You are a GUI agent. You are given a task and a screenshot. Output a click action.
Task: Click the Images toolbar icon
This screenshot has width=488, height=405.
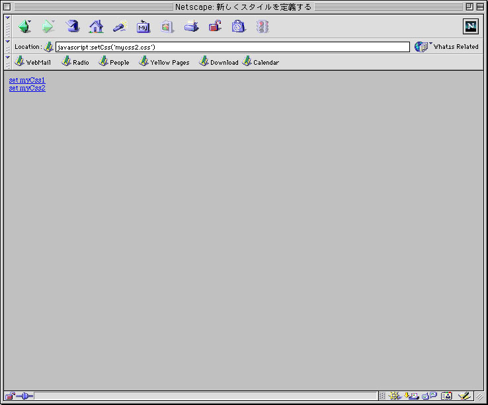tap(167, 26)
